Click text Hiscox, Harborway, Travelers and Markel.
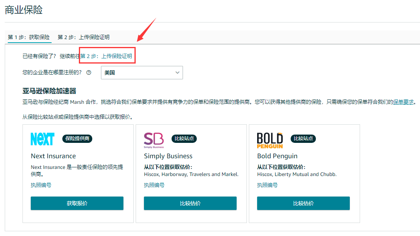Image resolution: width=420 pixels, height=236 pixels. (191, 174)
